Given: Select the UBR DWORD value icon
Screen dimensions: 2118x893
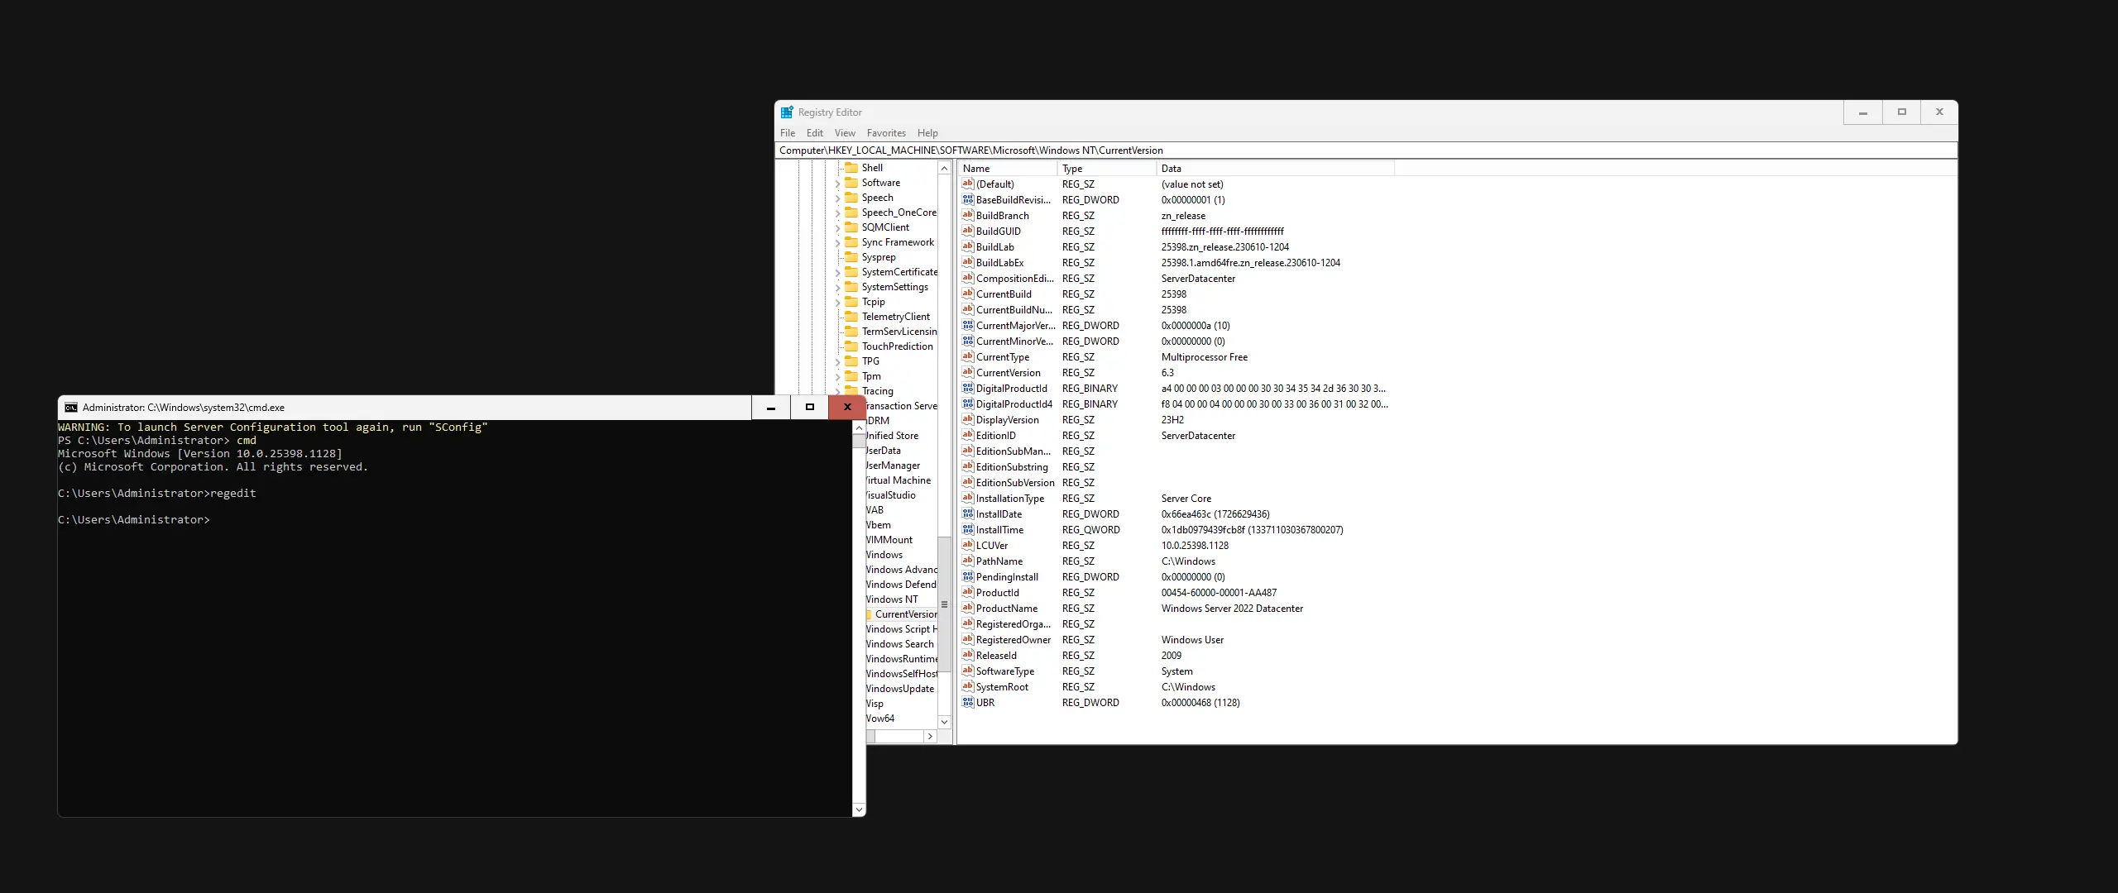Looking at the screenshot, I should click(x=967, y=703).
